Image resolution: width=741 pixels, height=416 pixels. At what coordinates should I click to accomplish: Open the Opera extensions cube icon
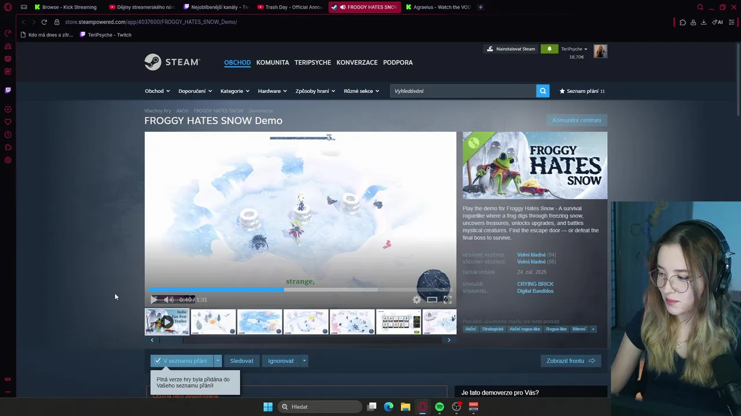point(683,22)
